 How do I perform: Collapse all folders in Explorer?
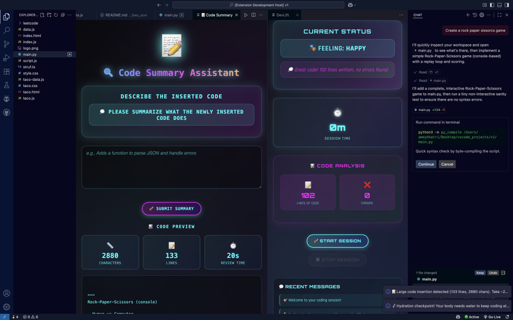(x=63, y=15)
